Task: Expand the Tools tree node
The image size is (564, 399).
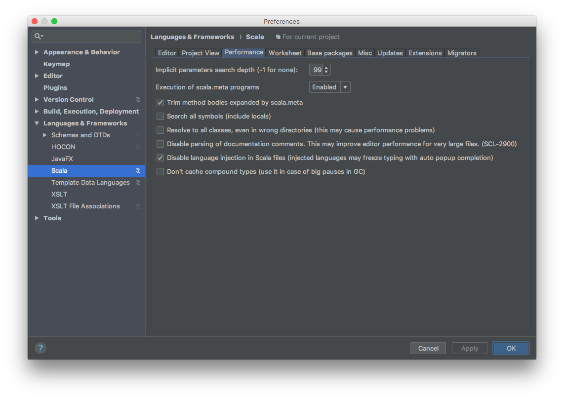Action: 37,218
